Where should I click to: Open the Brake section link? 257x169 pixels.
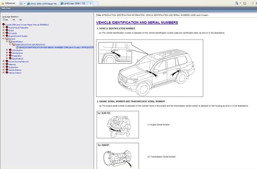[x=11, y=31]
